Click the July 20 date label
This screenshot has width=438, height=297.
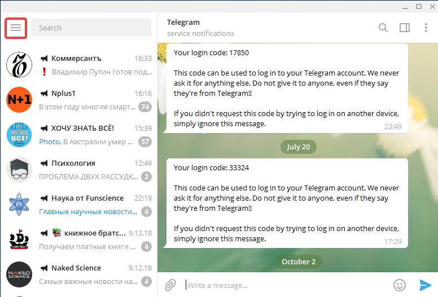[x=299, y=147]
